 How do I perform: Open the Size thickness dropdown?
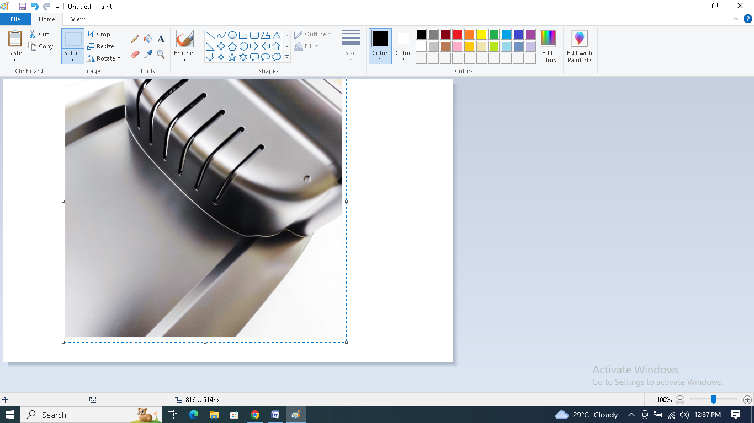[x=351, y=47]
